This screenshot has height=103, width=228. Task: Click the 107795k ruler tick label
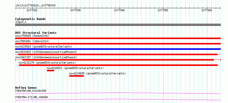point(163,10)
